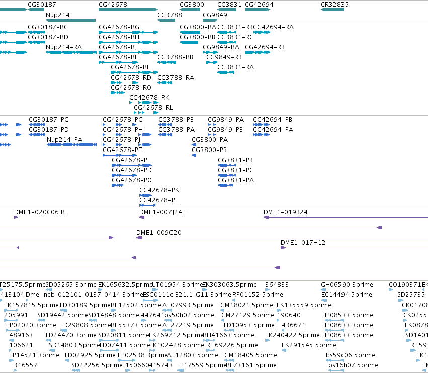This screenshot has width=428, height=373.
Task: Open transcript CG42678-RH
Action: (119, 37)
